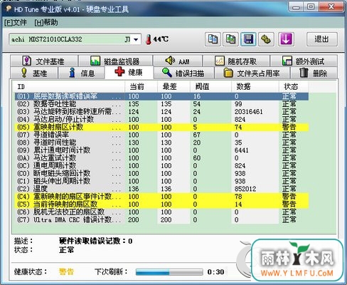This screenshot has width=347, height=285.
Task: Select row (03) 马达旋转到标准转速所需
Action: (161, 112)
